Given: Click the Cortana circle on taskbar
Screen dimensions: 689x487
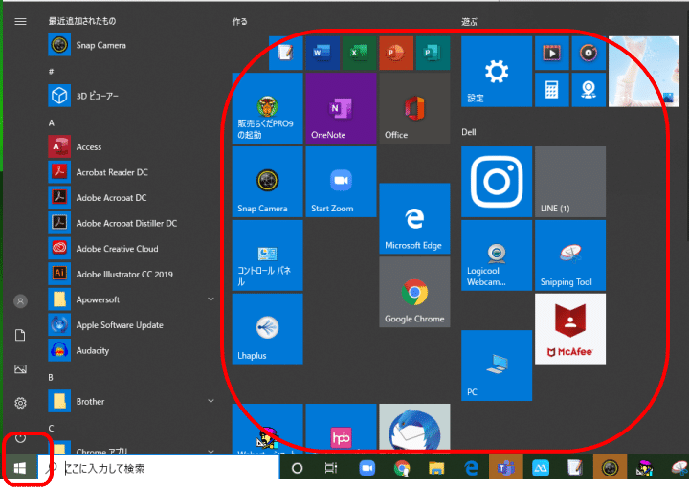Looking at the screenshot, I should pos(297,468).
